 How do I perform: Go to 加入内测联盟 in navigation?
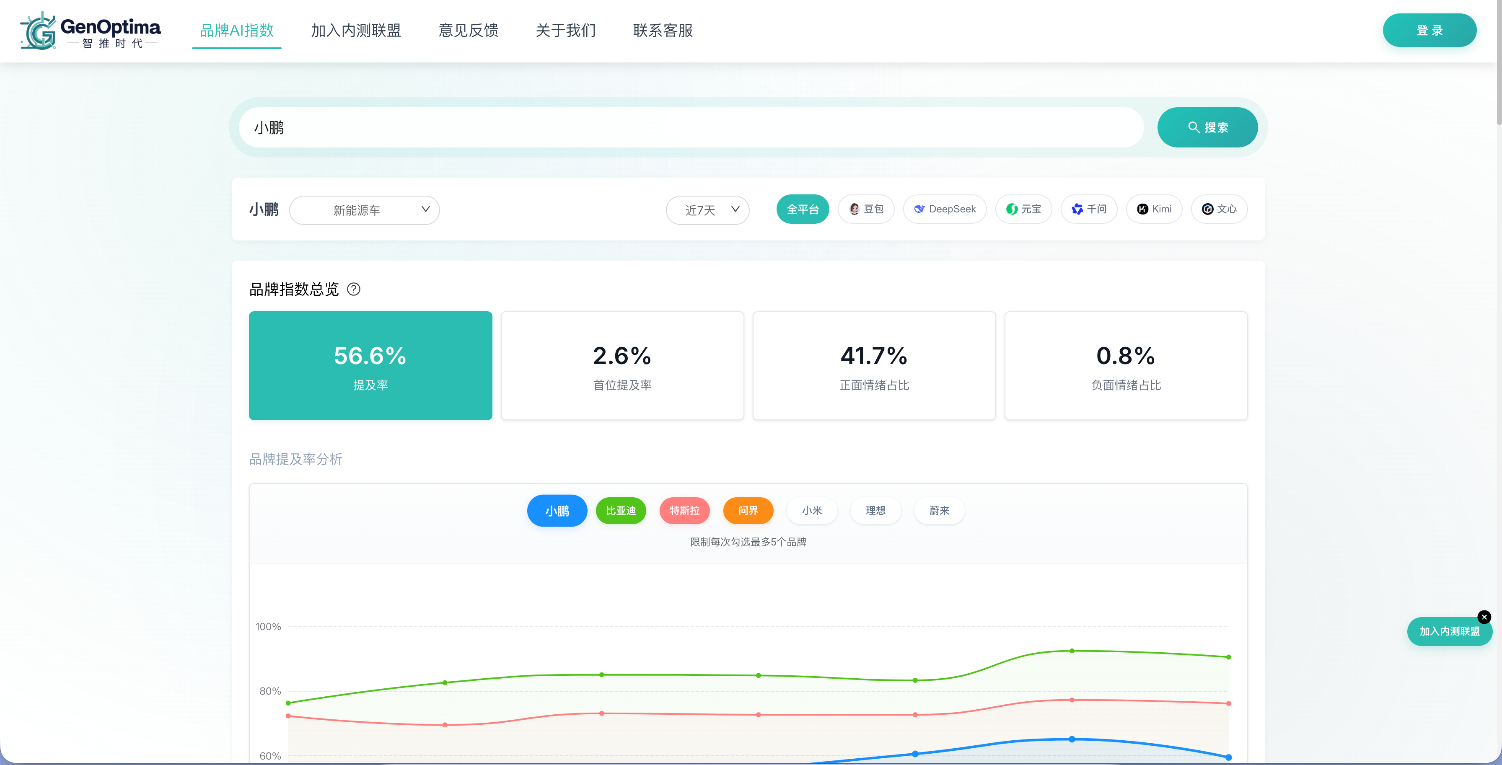click(x=356, y=30)
